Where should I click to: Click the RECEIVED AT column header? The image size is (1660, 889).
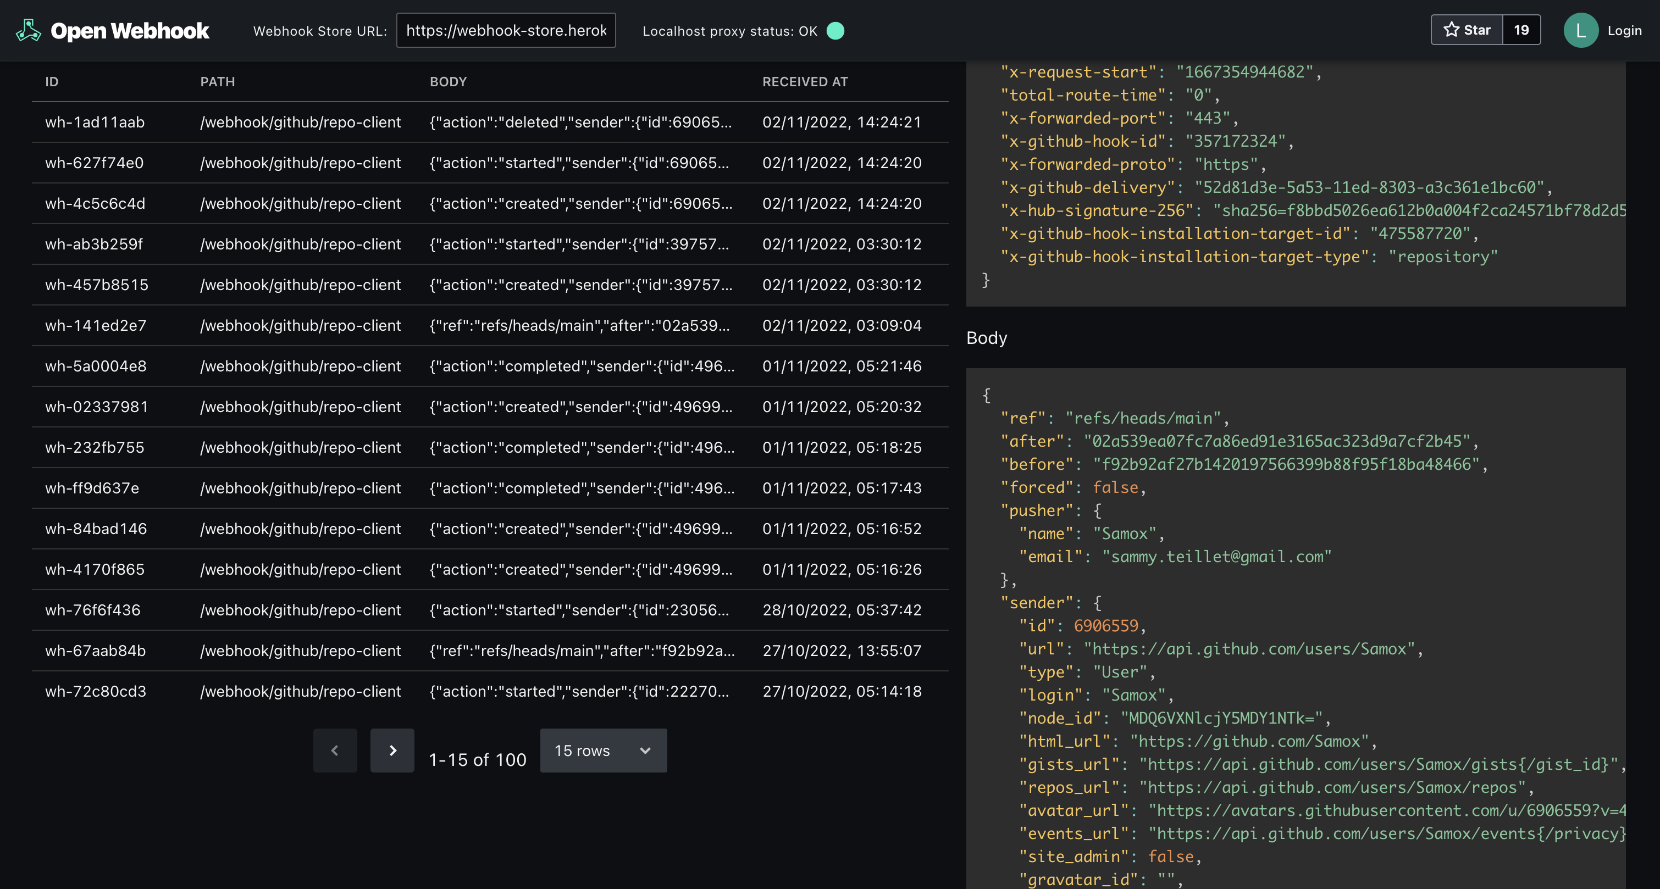click(805, 82)
